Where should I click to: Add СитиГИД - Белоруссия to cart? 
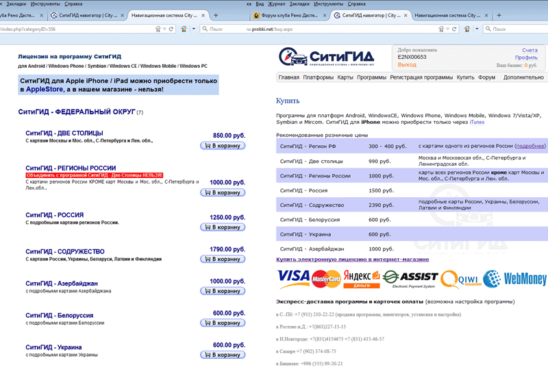point(223,323)
